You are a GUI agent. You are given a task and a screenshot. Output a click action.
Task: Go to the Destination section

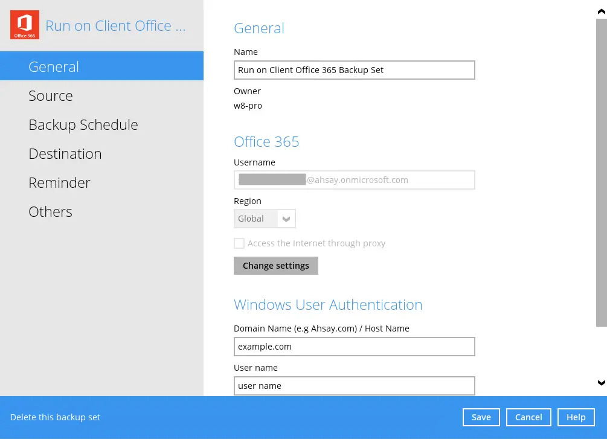pyautogui.click(x=65, y=153)
